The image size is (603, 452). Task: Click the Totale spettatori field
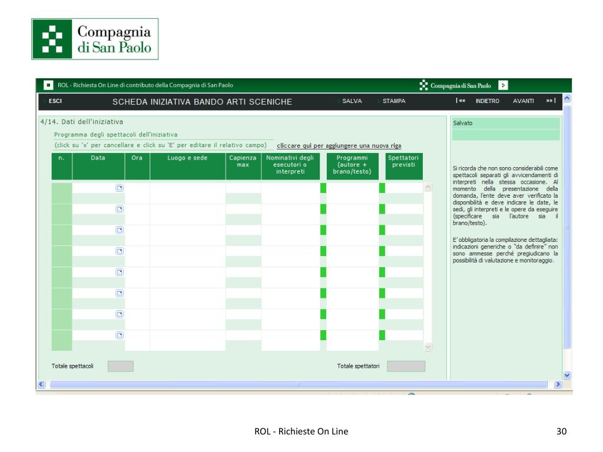point(406,366)
